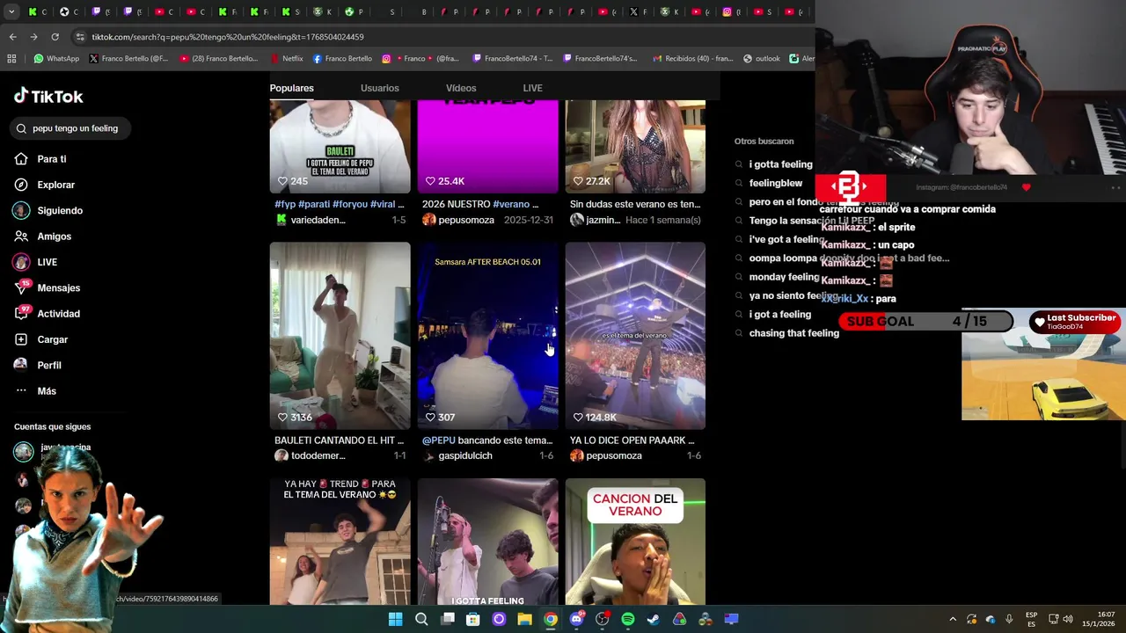Viewport: 1126px width, 633px height.
Task: Open the I GOTTA FEELING studio video
Action: coord(487,542)
